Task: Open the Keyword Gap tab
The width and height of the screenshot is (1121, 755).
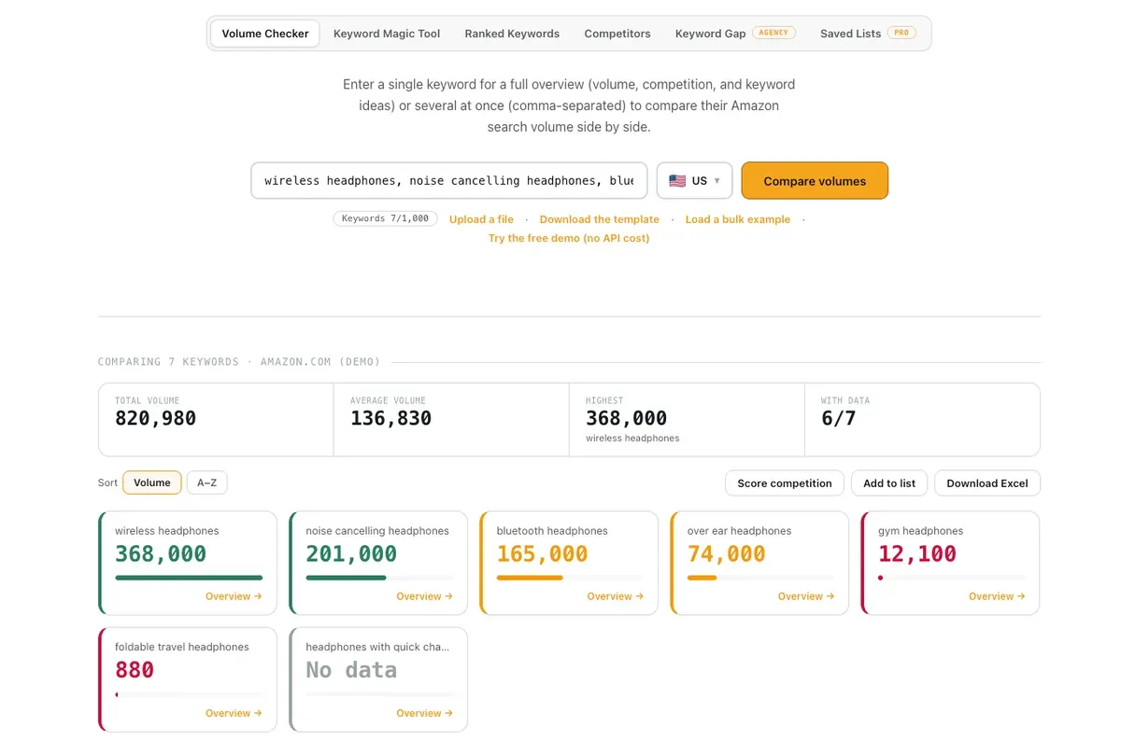Action: point(735,34)
